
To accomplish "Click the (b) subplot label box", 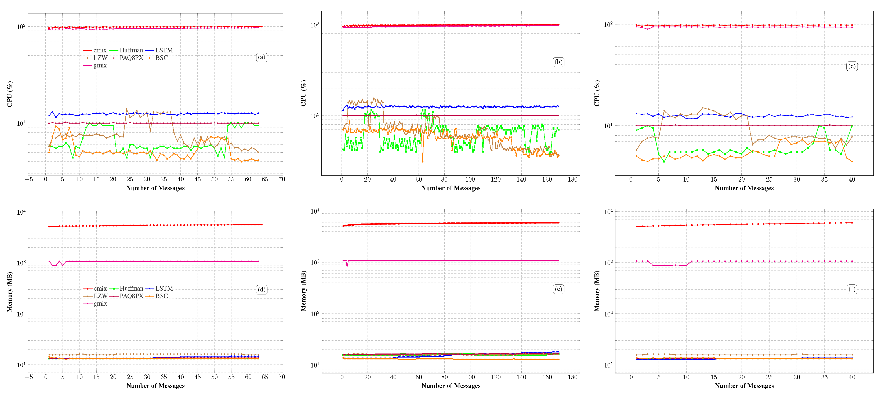I will 558,62.
